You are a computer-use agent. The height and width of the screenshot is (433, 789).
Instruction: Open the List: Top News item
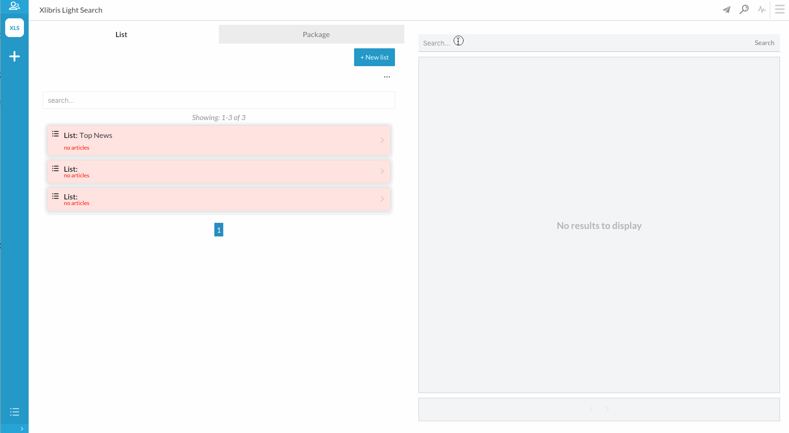pos(219,140)
